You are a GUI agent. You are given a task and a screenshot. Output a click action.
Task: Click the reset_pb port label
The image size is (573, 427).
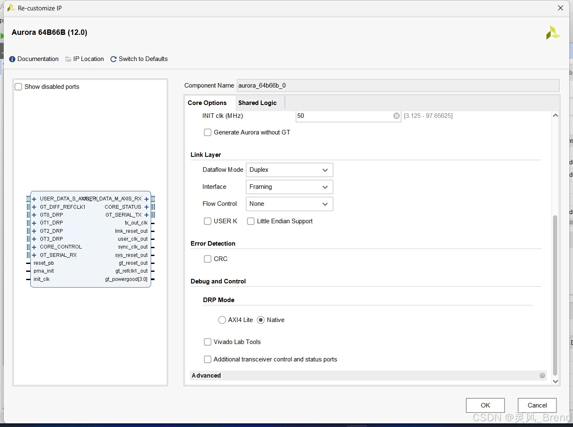(x=44, y=263)
